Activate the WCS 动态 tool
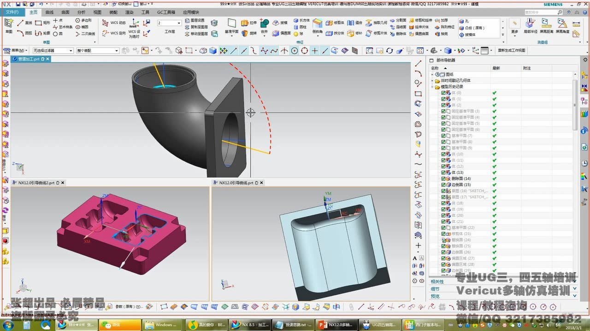Screen dimensions: 590x331 point(118,23)
